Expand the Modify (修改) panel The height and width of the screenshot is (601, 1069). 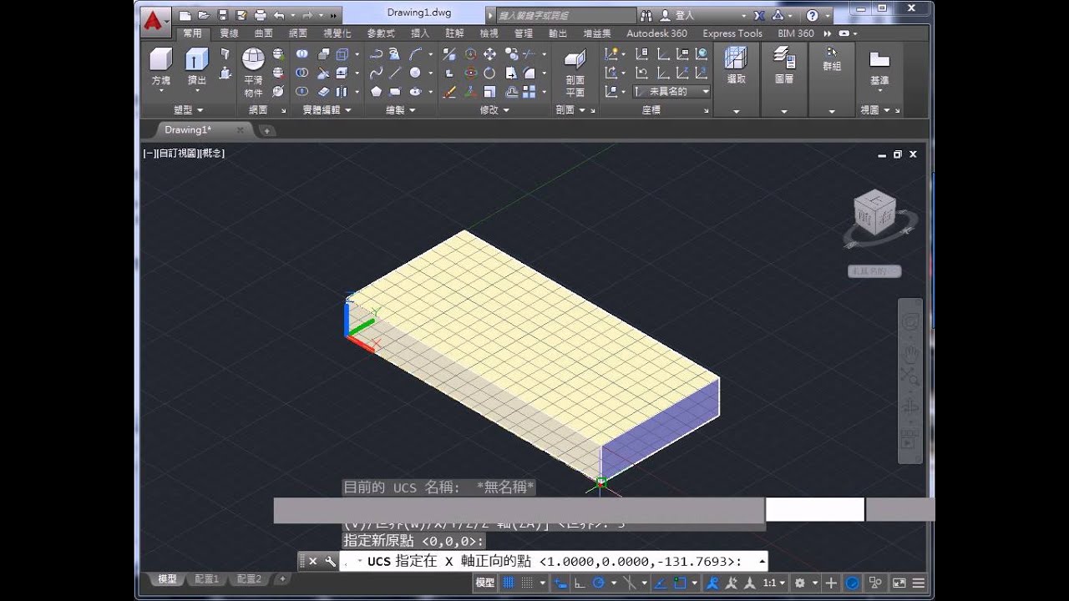pos(494,109)
